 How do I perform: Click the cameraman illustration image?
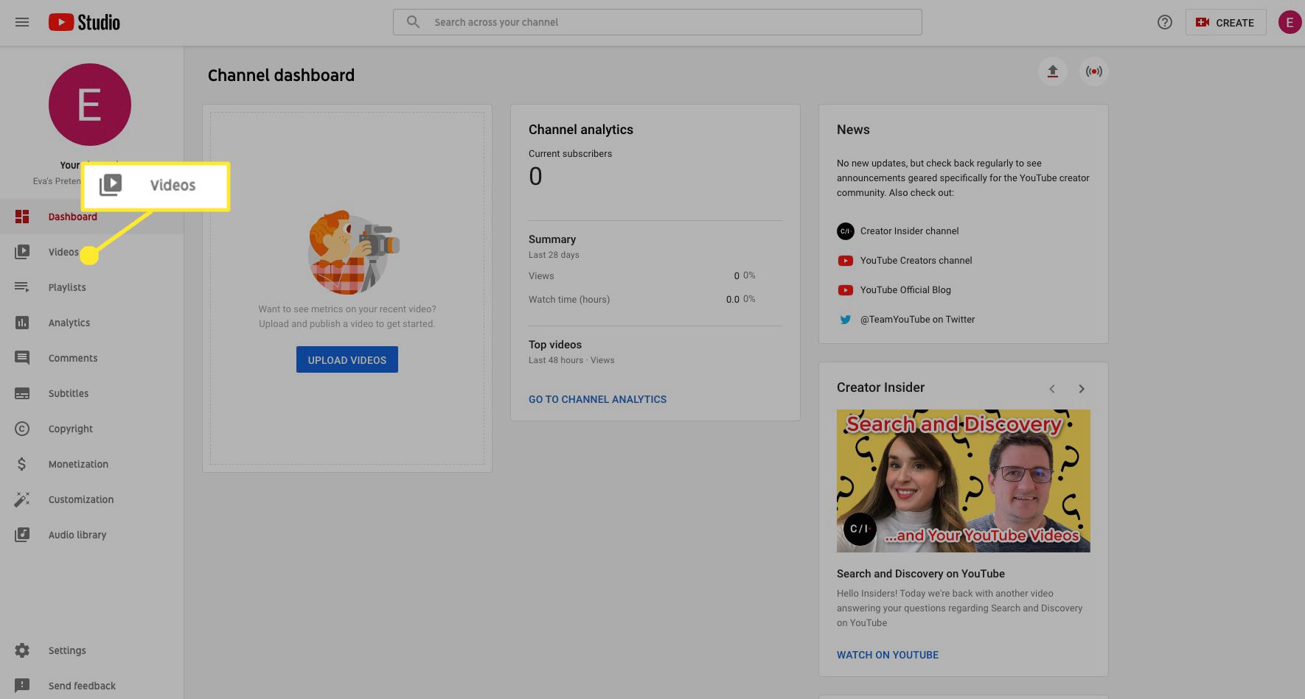353,252
